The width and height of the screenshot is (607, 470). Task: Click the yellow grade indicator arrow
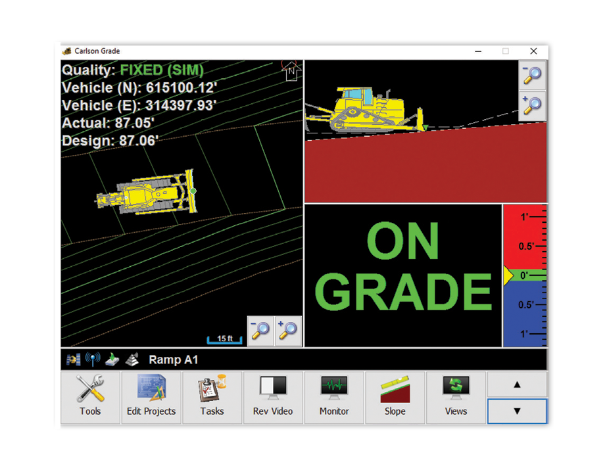coord(508,276)
